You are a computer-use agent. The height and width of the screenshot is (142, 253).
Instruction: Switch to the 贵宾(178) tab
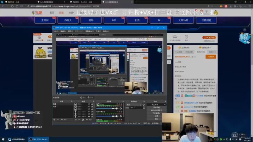tap(201, 52)
